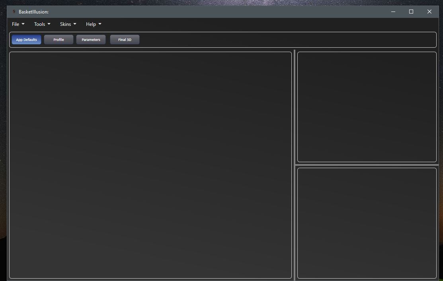This screenshot has width=443, height=281.
Task: Click inside the large left empty panel
Action: pyautogui.click(x=150, y=165)
